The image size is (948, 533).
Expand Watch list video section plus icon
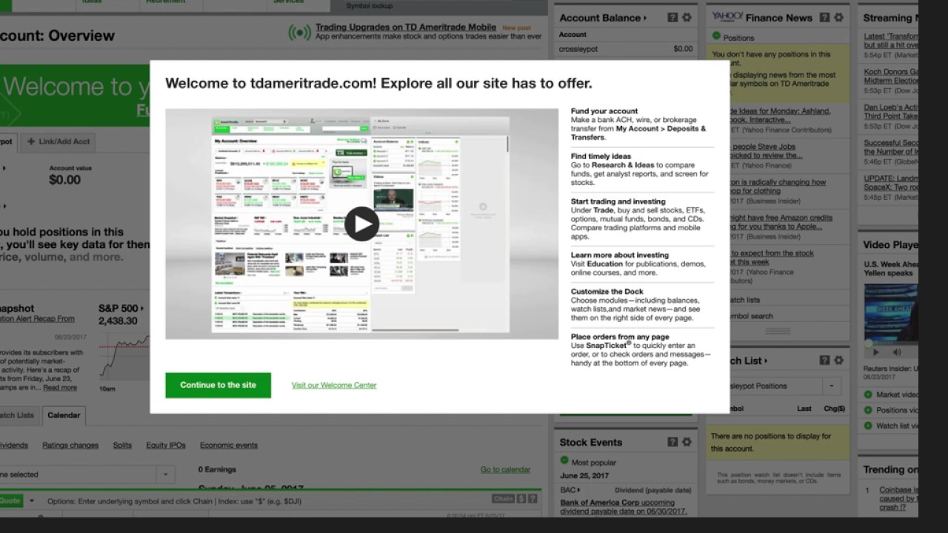(x=868, y=426)
